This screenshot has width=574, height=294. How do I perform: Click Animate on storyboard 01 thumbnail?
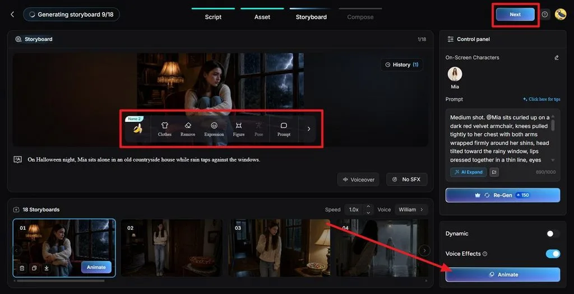coord(96,267)
